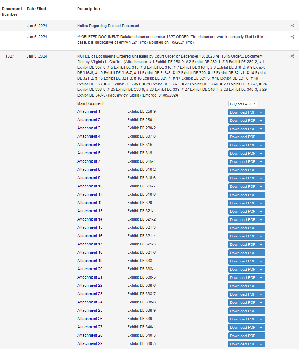Click the Document Number column header

tap(12, 12)
